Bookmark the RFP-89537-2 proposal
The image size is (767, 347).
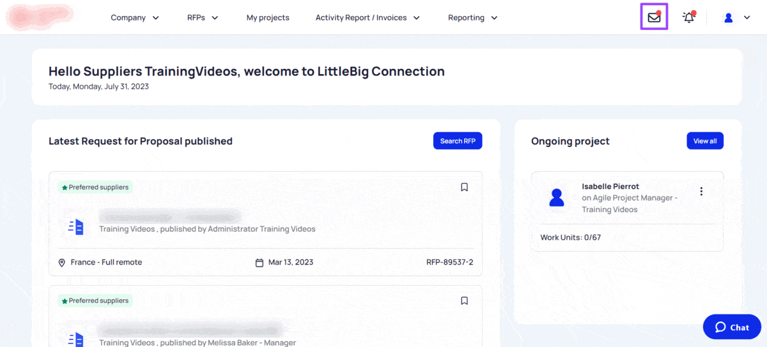465,187
